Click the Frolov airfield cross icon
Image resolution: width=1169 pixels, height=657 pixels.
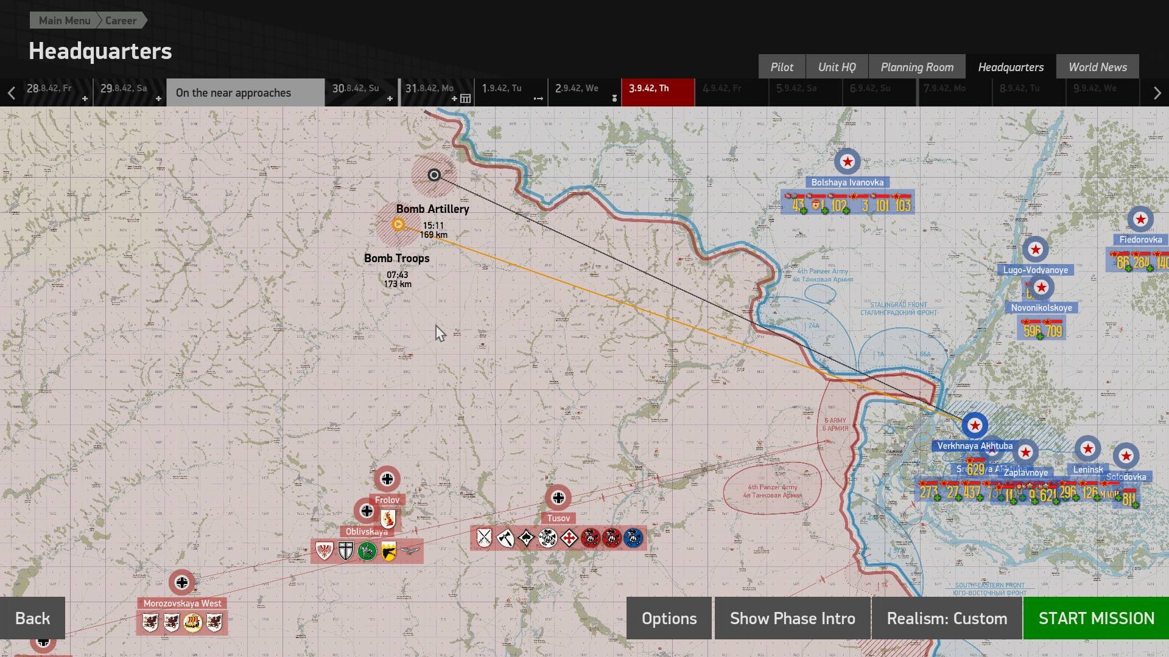coord(387,479)
